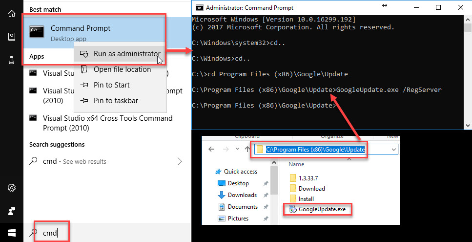The width and height of the screenshot is (472, 242).
Task: Close the Administrator Command Prompt window
Action: pos(461,7)
